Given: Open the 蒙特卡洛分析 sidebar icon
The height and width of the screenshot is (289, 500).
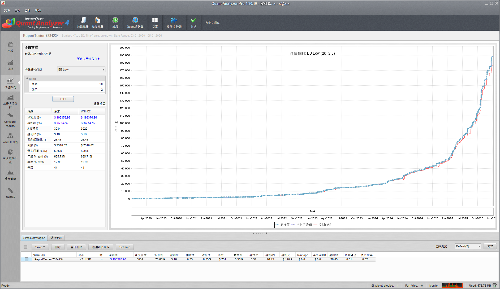Looking at the screenshot, I should 10,98.
